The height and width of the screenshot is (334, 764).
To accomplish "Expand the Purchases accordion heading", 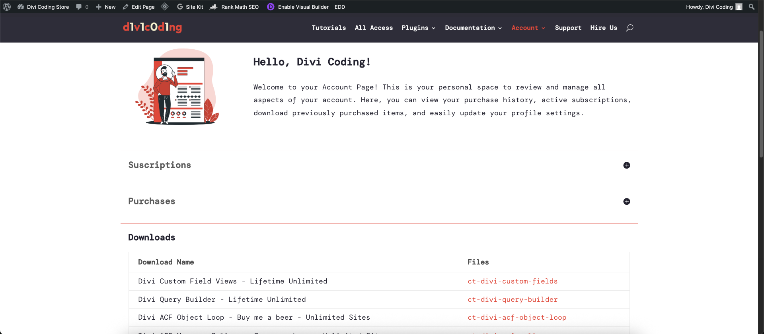I will coord(152,201).
